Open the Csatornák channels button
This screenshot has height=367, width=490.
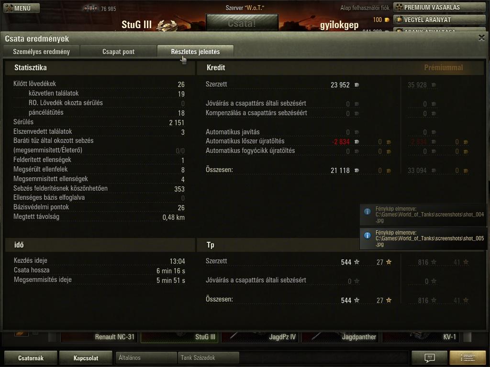coord(31,358)
